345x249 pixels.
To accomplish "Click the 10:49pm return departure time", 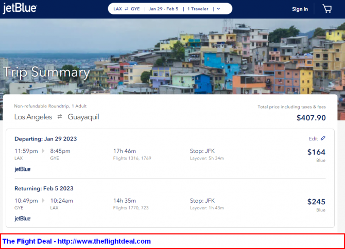I will [26, 201].
